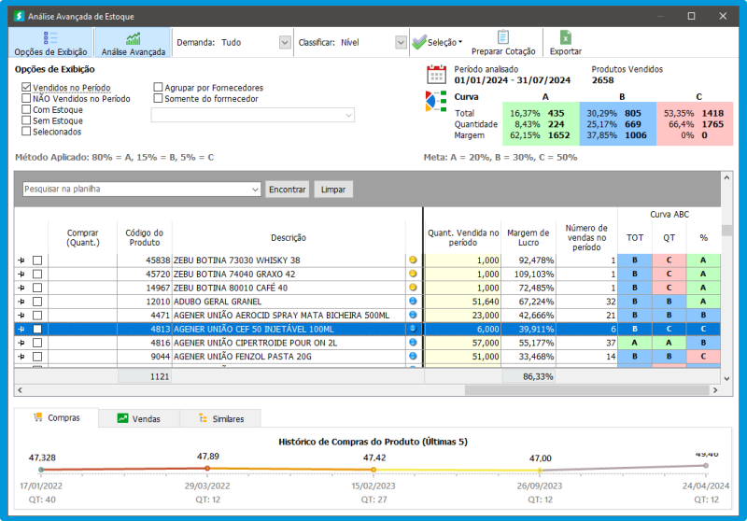This screenshot has height=521, width=747.
Task: Click the blue status icon for AGENER UNIÃO FENZOL
Action: pos(413,357)
